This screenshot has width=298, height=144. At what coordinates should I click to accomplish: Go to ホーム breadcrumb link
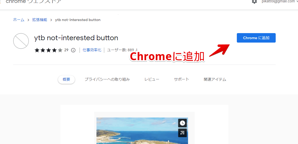point(19,20)
